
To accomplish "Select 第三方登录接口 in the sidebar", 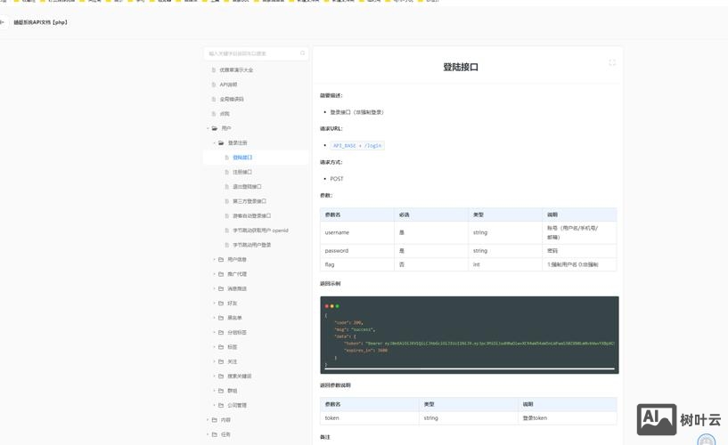I will coord(249,201).
